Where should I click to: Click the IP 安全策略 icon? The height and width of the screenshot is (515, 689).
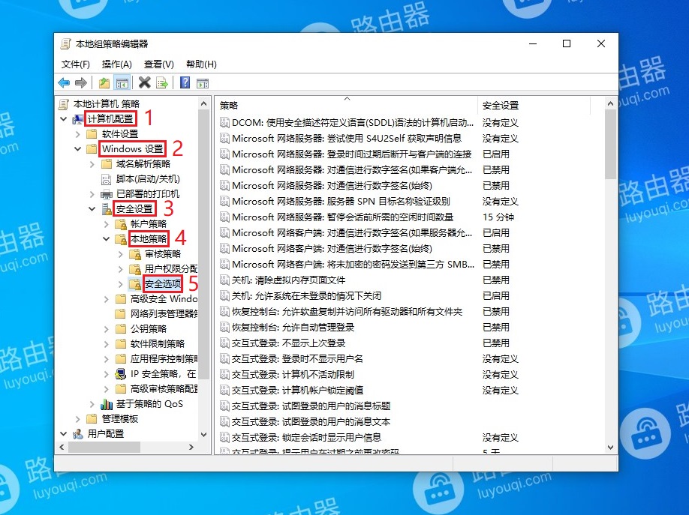tap(120, 374)
